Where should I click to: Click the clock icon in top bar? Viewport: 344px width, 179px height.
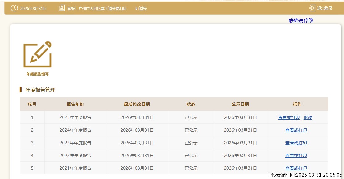coord(14,8)
